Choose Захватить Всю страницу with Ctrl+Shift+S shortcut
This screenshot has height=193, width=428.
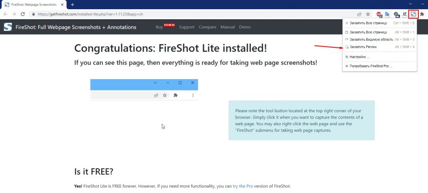380,23
